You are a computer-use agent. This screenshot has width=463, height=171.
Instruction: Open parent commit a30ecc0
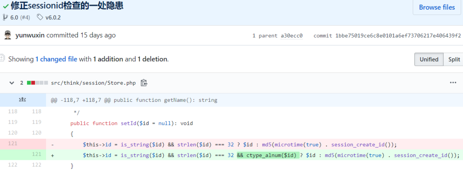click(x=291, y=36)
